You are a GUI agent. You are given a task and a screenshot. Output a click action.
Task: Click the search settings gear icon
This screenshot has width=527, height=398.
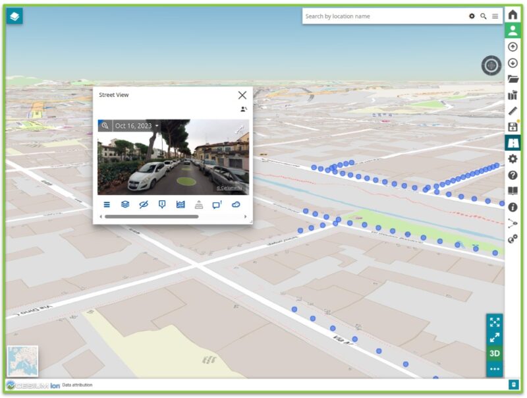472,16
